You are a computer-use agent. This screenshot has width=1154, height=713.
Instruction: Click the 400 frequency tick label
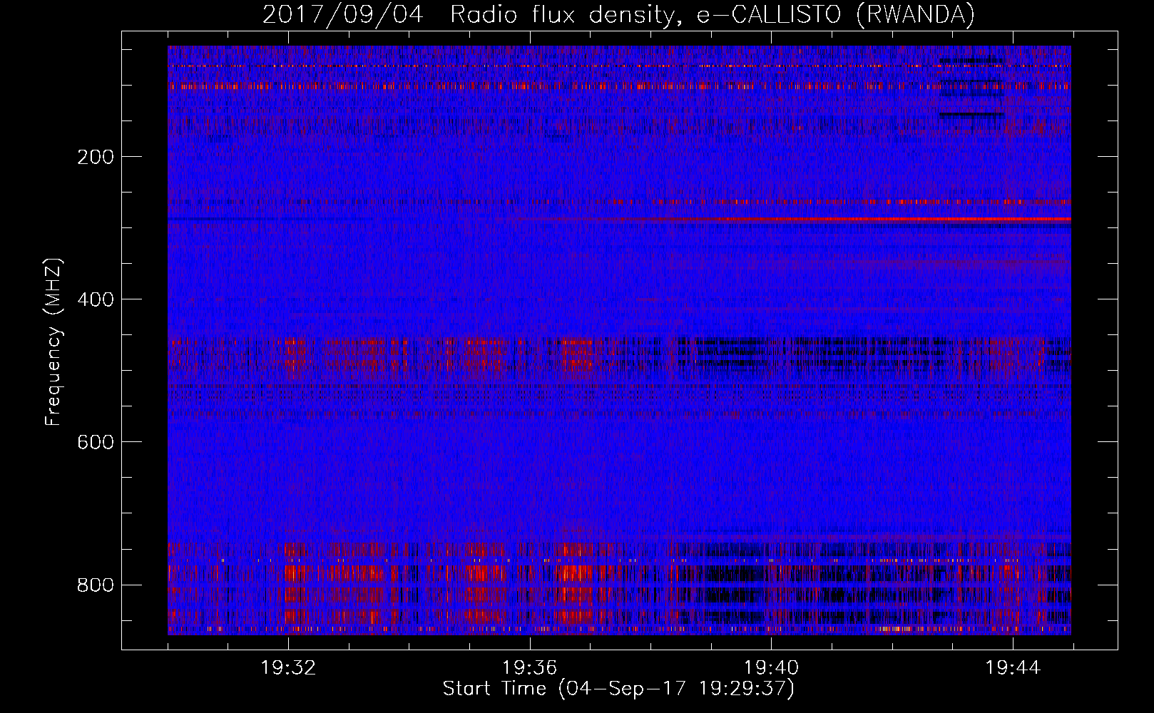tap(96, 299)
